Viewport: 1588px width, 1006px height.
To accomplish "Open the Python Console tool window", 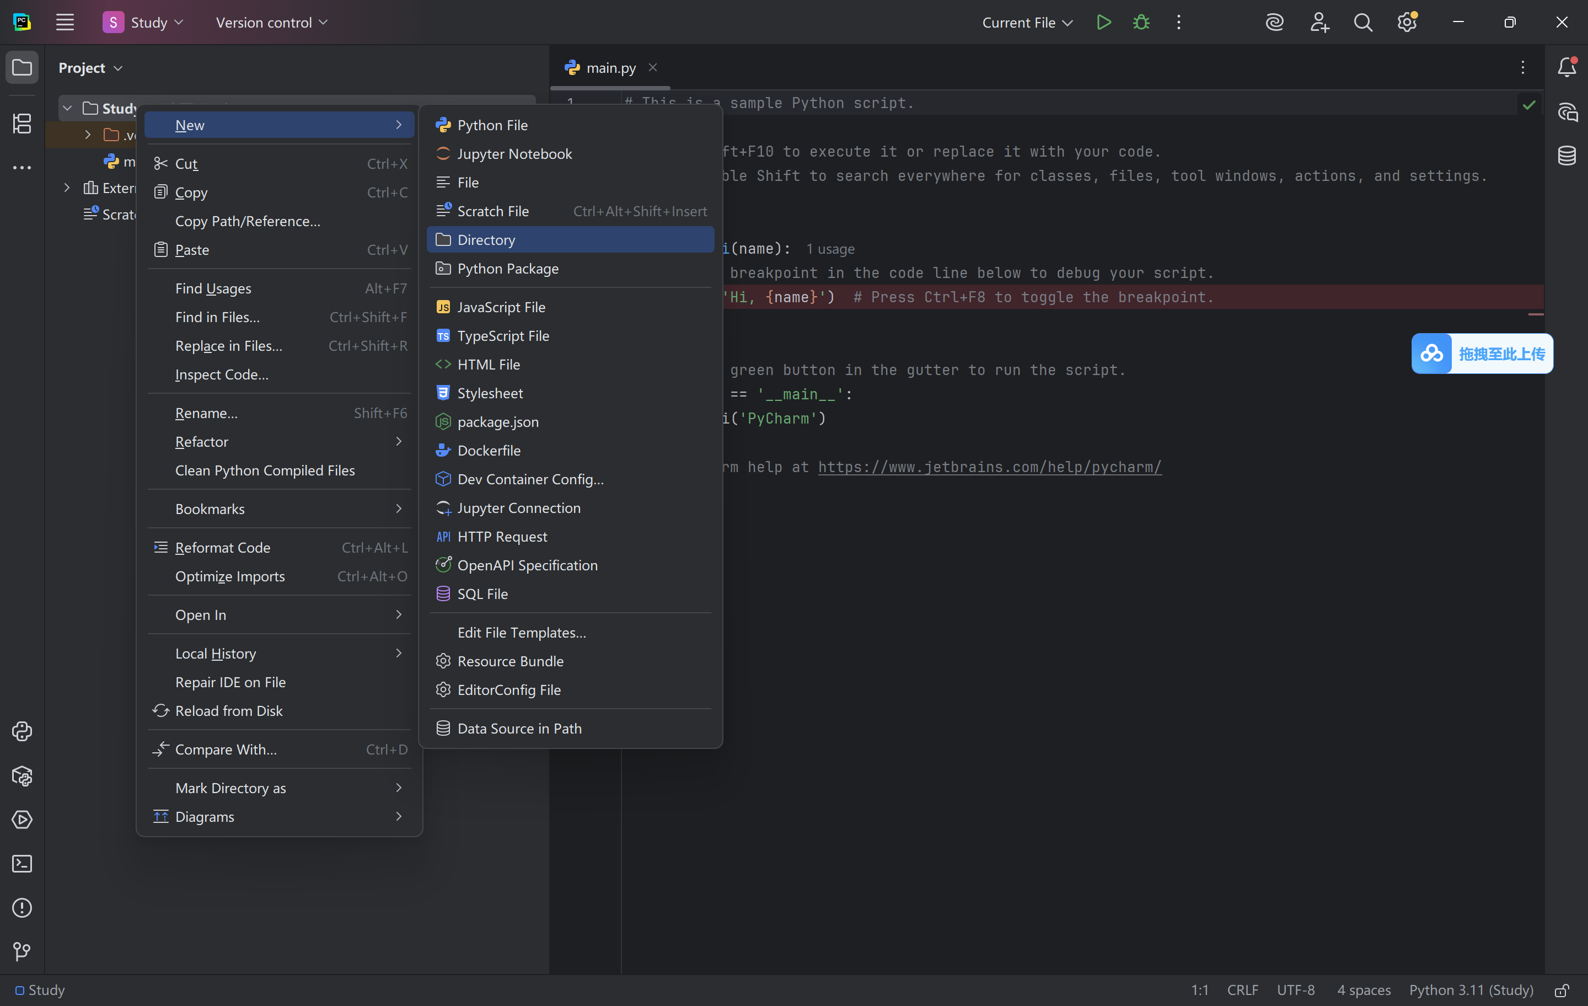I will [22, 731].
